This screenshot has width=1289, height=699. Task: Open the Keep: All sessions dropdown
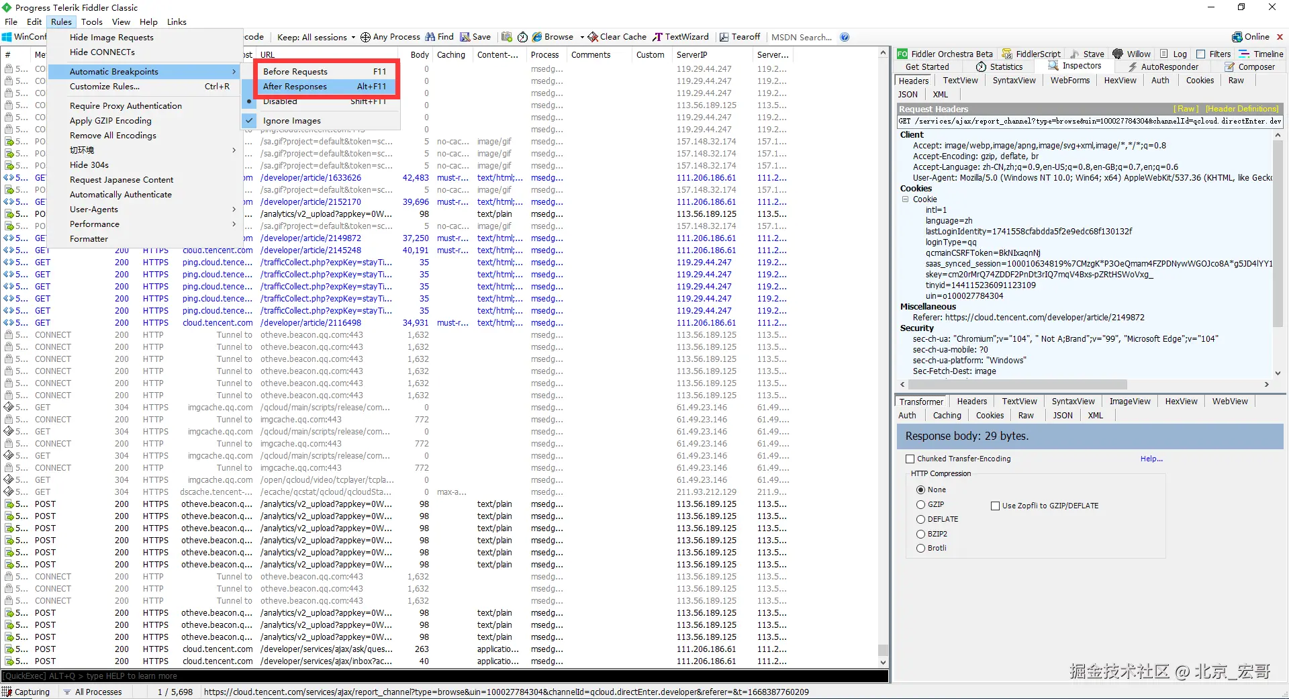tap(316, 37)
